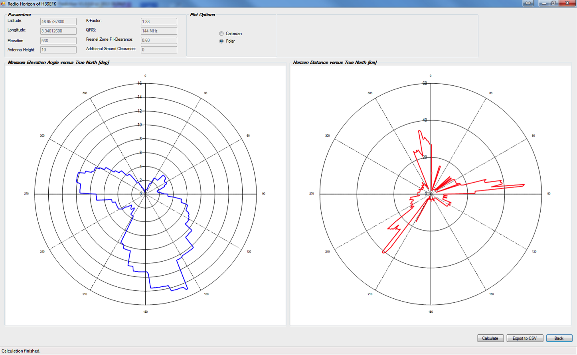Click the QRG frequency field
Screen dimensions: 577x355
159,31
